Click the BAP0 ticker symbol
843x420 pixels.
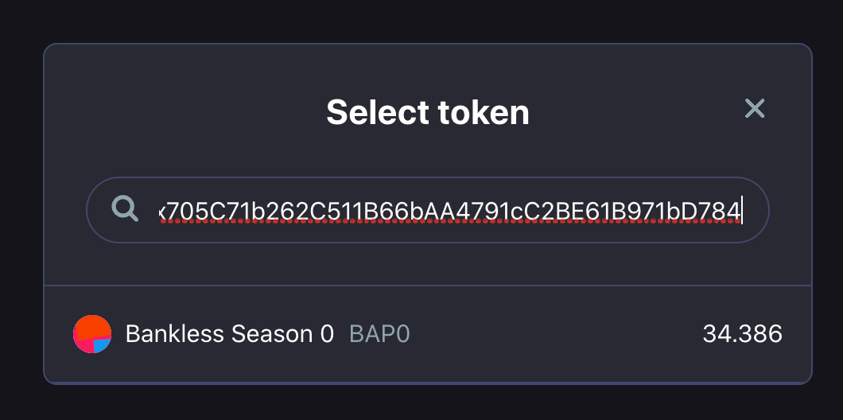point(379,334)
